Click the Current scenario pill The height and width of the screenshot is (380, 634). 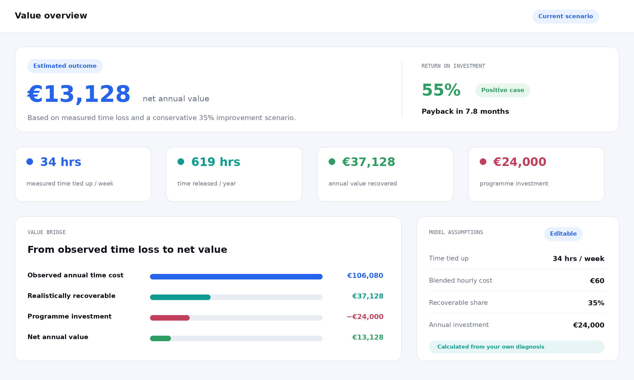point(566,16)
